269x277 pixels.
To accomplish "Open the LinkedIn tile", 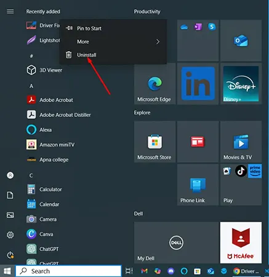I will (x=198, y=84).
